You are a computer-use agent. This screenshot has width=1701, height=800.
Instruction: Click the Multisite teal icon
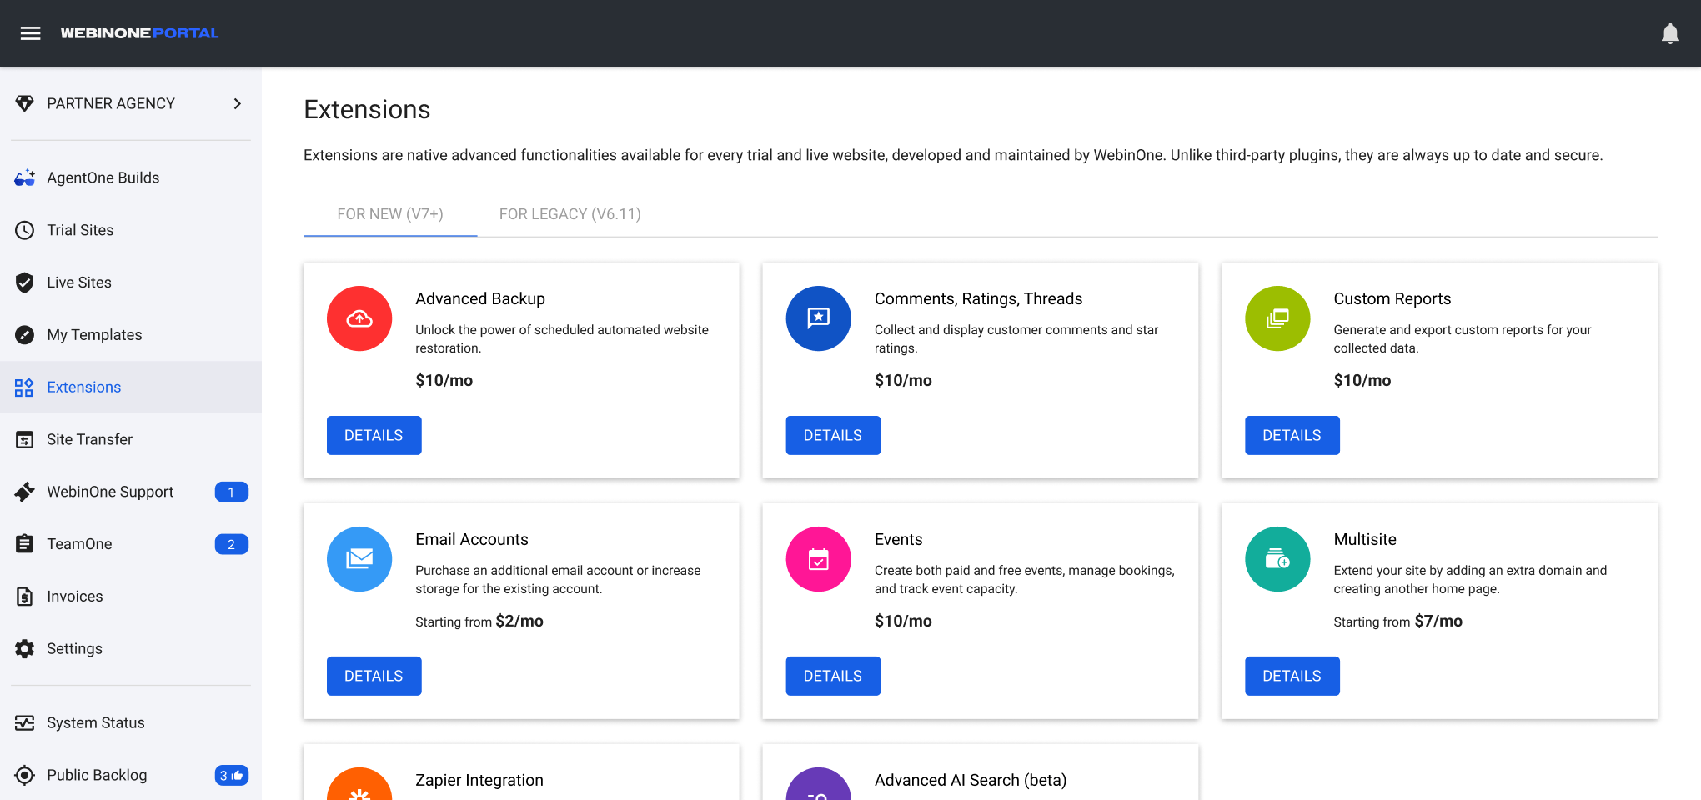point(1277,559)
